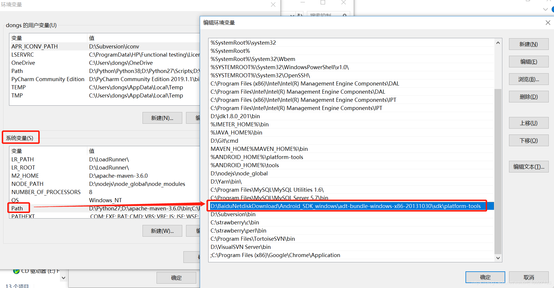Cancel with the 取消 button
Screen dimensions: 554x288
[x=528, y=277]
